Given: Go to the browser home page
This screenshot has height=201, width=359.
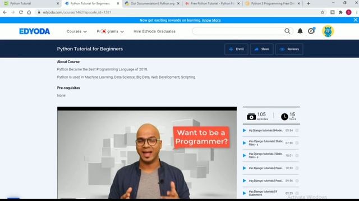Looking at the screenshot, I should click(x=29, y=12).
